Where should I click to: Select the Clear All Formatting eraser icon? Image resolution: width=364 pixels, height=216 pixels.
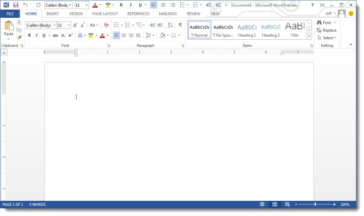[x=106, y=25]
